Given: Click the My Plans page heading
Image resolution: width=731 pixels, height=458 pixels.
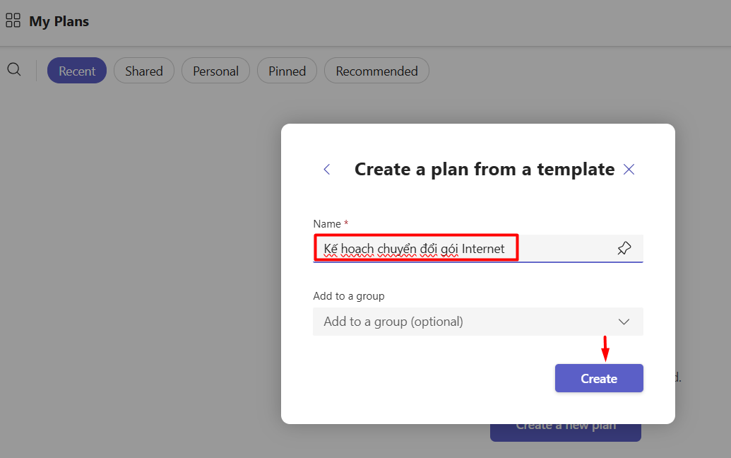Looking at the screenshot, I should click(x=59, y=21).
